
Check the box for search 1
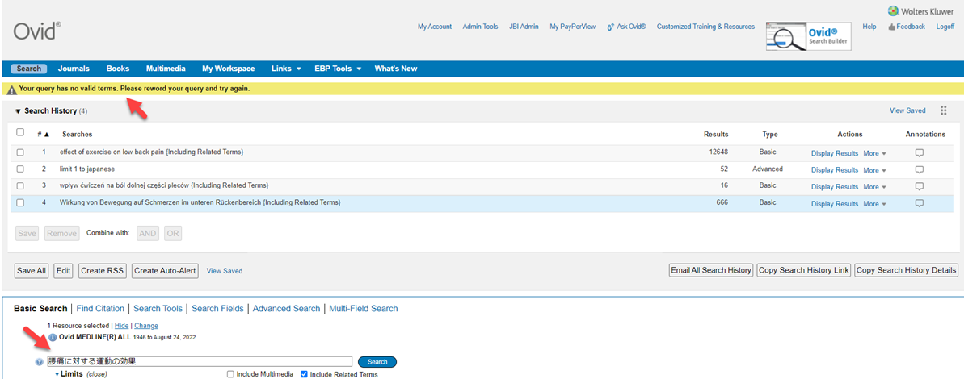pos(20,152)
